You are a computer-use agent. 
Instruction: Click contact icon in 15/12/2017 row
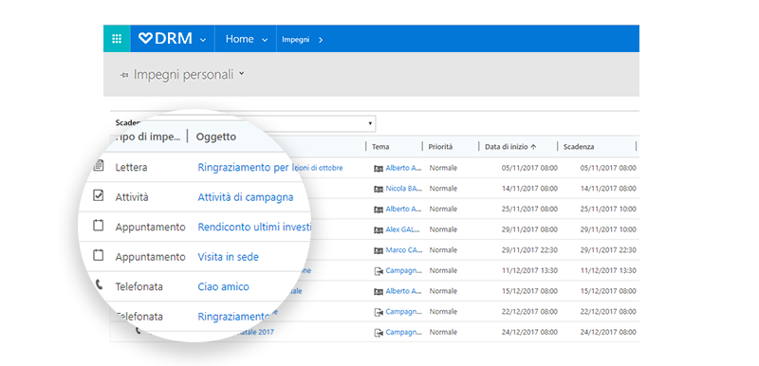tap(378, 291)
